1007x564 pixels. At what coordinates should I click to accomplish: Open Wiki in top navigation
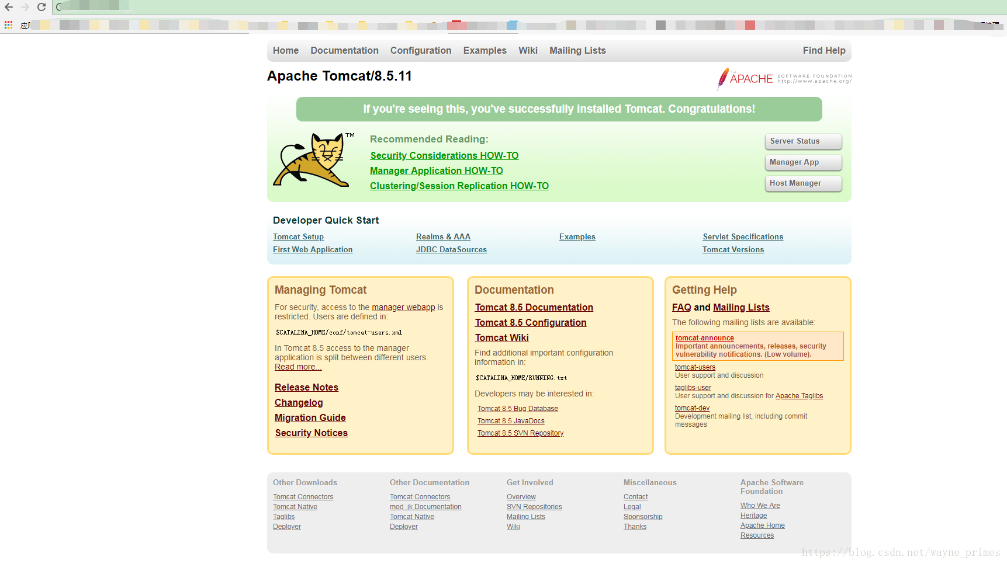pos(528,51)
